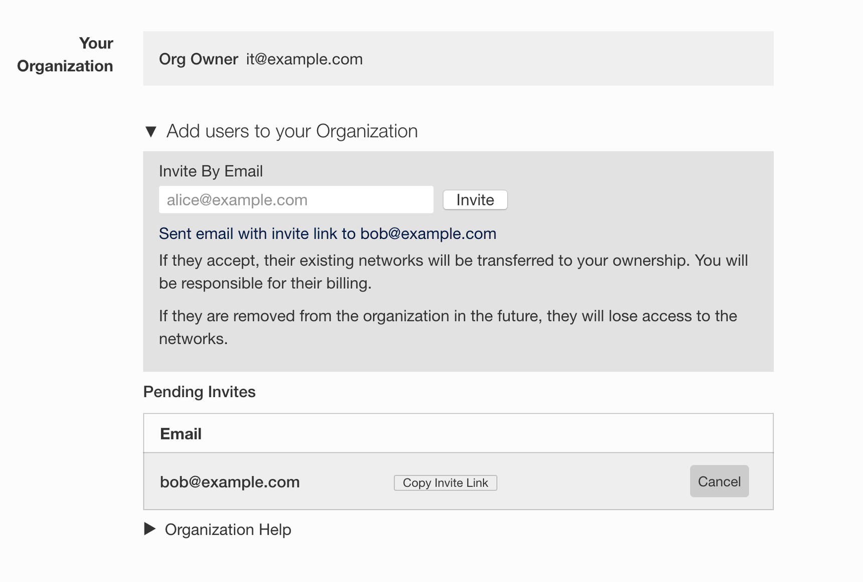Click the Pending Invites heading
The width and height of the screenshot is (863, 582).
[200, 392]
